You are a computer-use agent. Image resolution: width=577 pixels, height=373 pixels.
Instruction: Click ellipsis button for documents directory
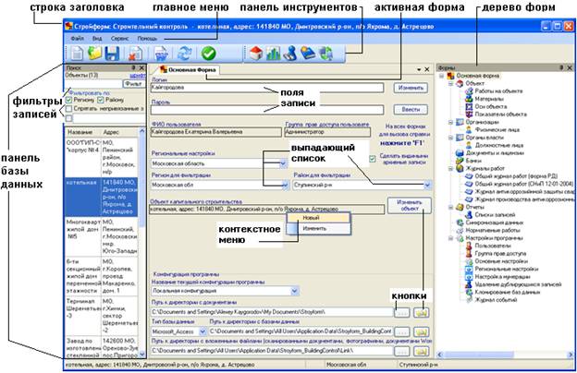(x=402, y=312)
